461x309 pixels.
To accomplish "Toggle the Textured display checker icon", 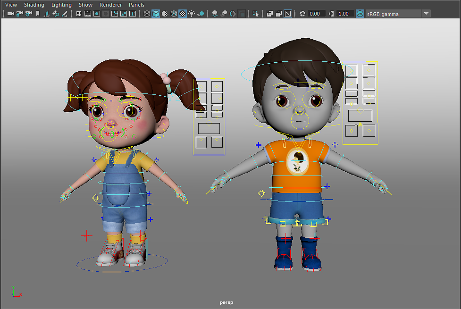I will (x=183, y=14).
